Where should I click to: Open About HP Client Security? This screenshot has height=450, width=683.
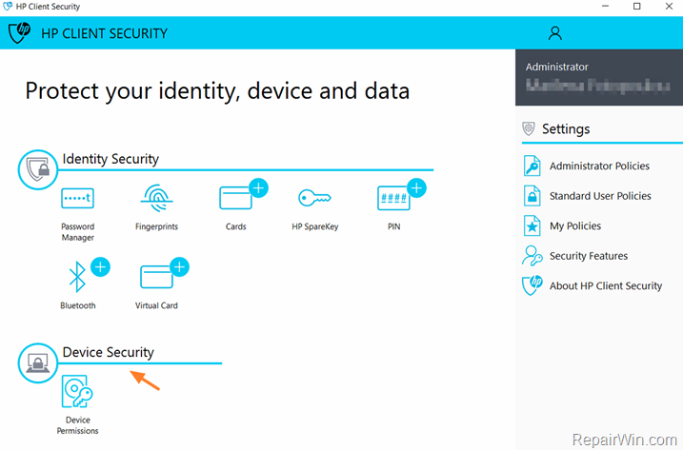click(606, 286)
